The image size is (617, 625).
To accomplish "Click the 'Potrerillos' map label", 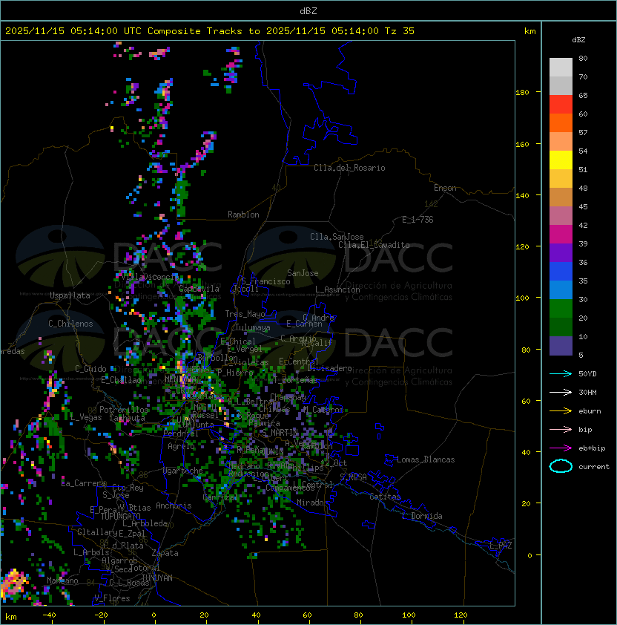I will pos(124,410).
